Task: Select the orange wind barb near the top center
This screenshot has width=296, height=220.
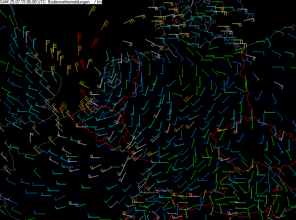Action: [105, 25]
